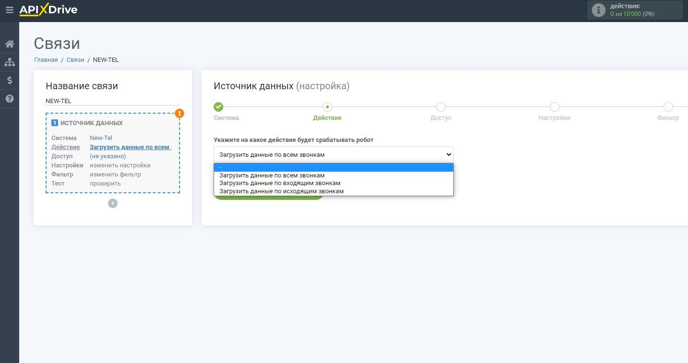Open the New-Tel system link
Image resolution: width=688 pixels, height=363 pixels.
pos(101,138)
